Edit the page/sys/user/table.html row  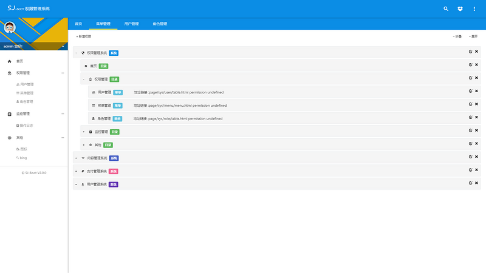pos(470,91)
